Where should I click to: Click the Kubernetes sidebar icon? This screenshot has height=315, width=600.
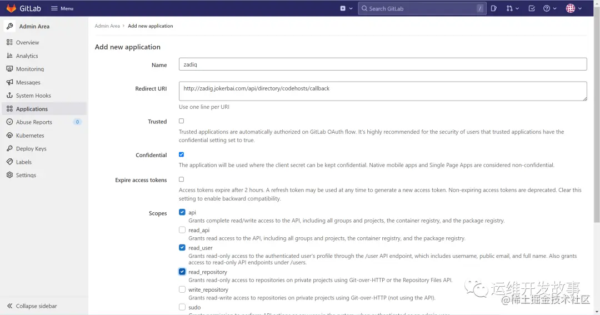point(9,135)
